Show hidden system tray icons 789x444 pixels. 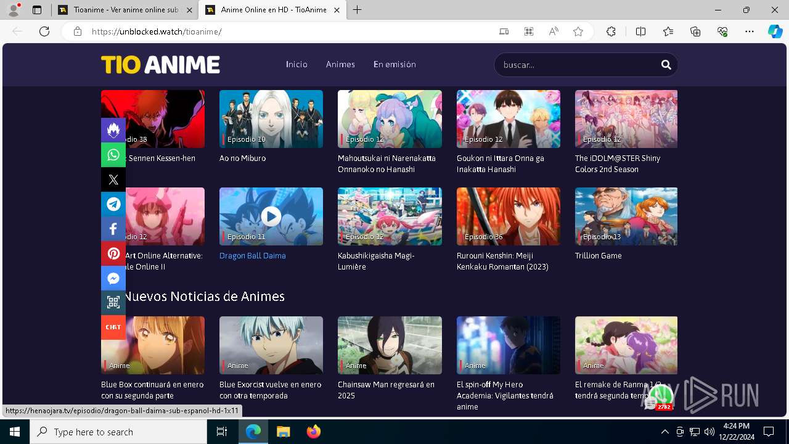[x=664, y=432]
